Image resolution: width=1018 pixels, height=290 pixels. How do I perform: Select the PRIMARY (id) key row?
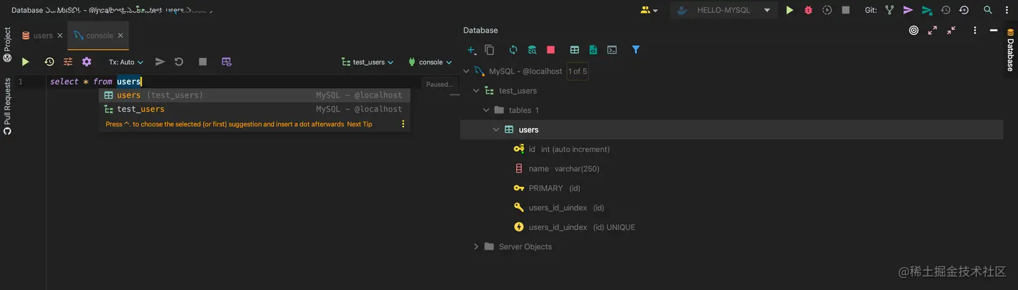pyautogui.click(x=547, y=188)
